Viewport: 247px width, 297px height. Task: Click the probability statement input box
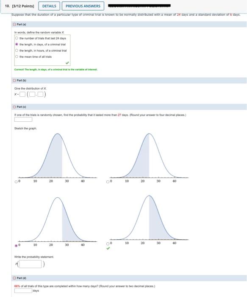click(30, 264)
